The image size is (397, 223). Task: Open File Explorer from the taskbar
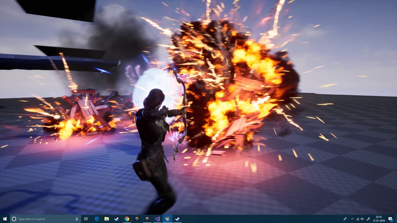pos(107,219)
